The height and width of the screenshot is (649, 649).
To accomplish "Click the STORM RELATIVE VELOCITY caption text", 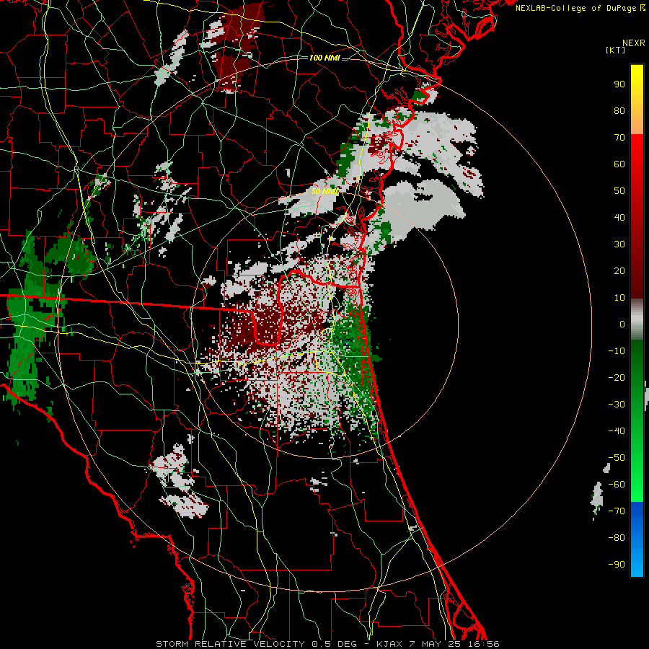I will [x=230, y=644].
